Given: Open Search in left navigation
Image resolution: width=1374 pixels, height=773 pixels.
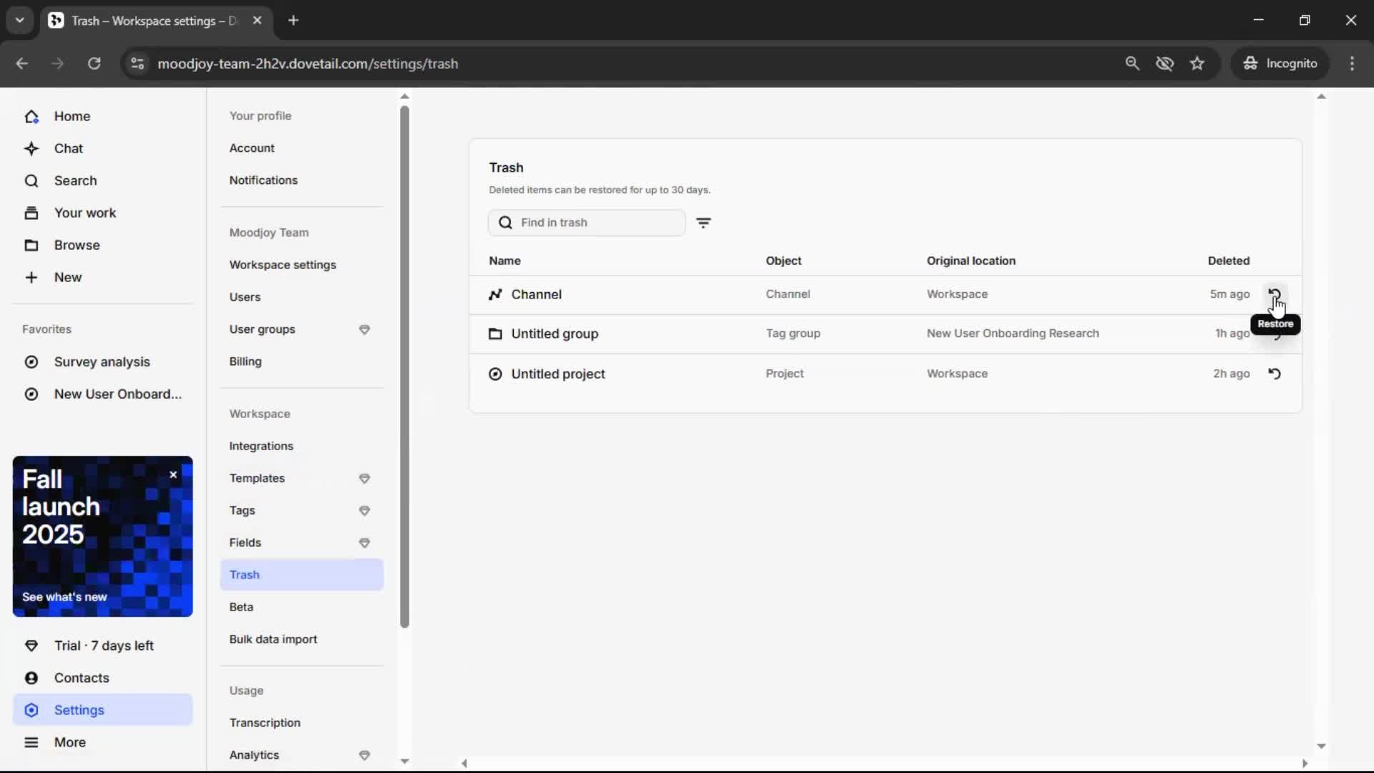Looking at the screenshot, I should 75,180.
